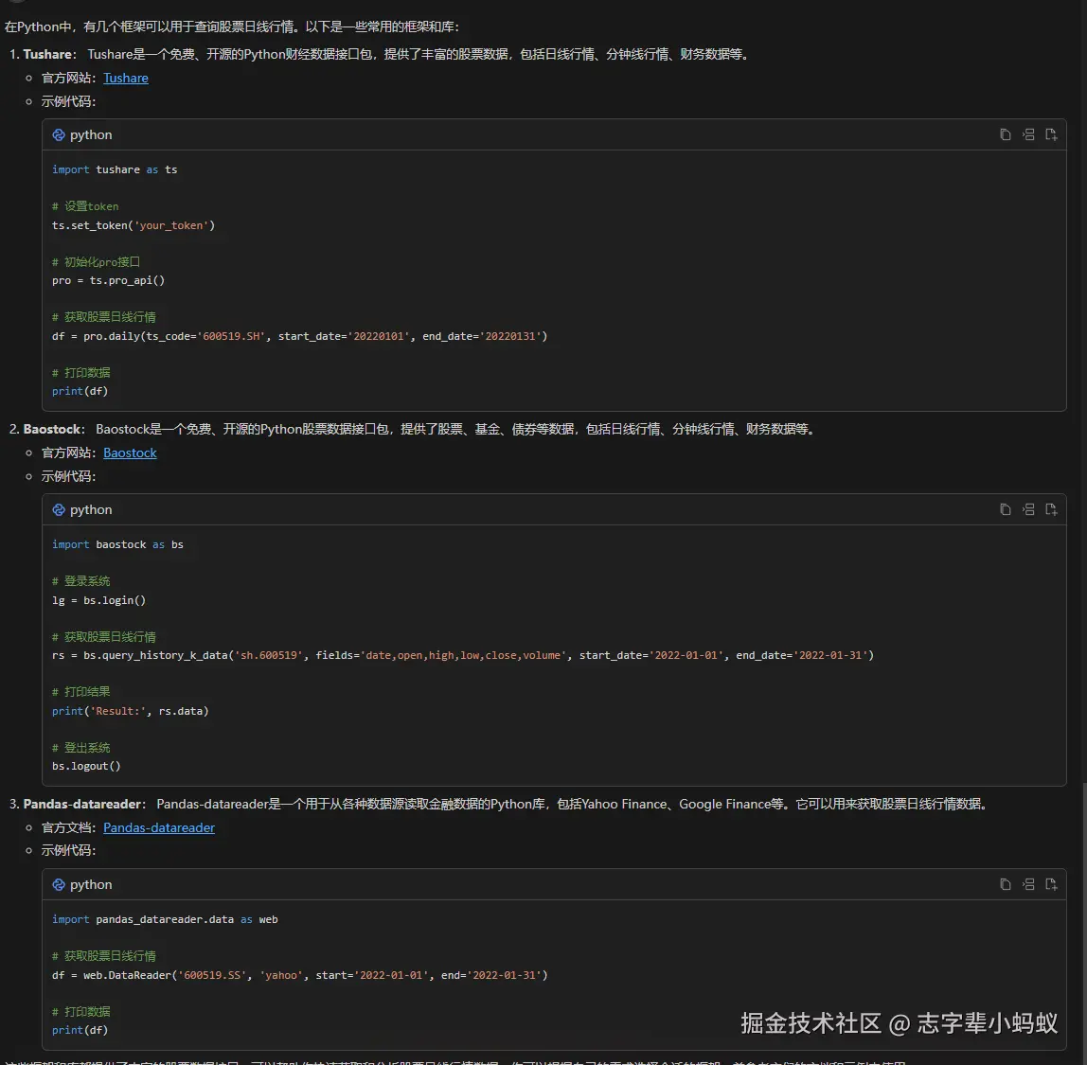Open the Pandas-datareader documentation link
Image resolution: width=1087 pixels, height=1065 pixels.
pyautogui.click(x=159, y=827)
